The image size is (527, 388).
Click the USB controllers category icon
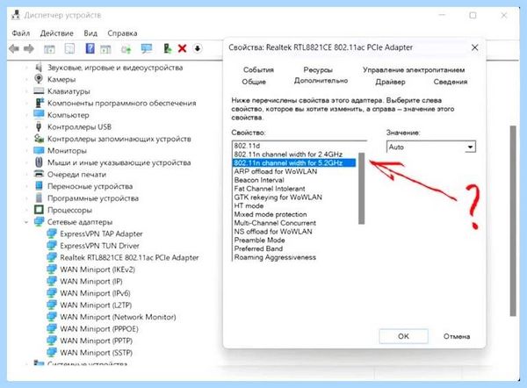(39, 126)
